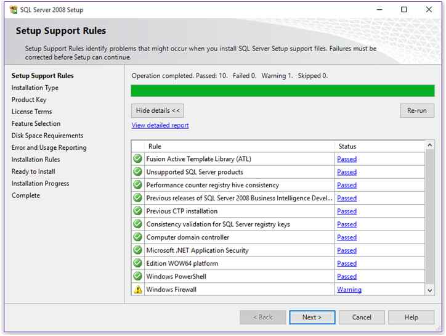Screen dimensions: 446x336
Task: Click the SQL Server Setup title bar icon
Action: point(14,10)
